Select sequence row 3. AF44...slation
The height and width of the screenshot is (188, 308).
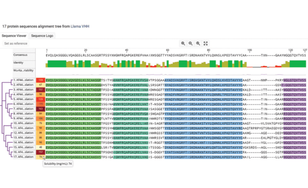(x=23, y=90)
